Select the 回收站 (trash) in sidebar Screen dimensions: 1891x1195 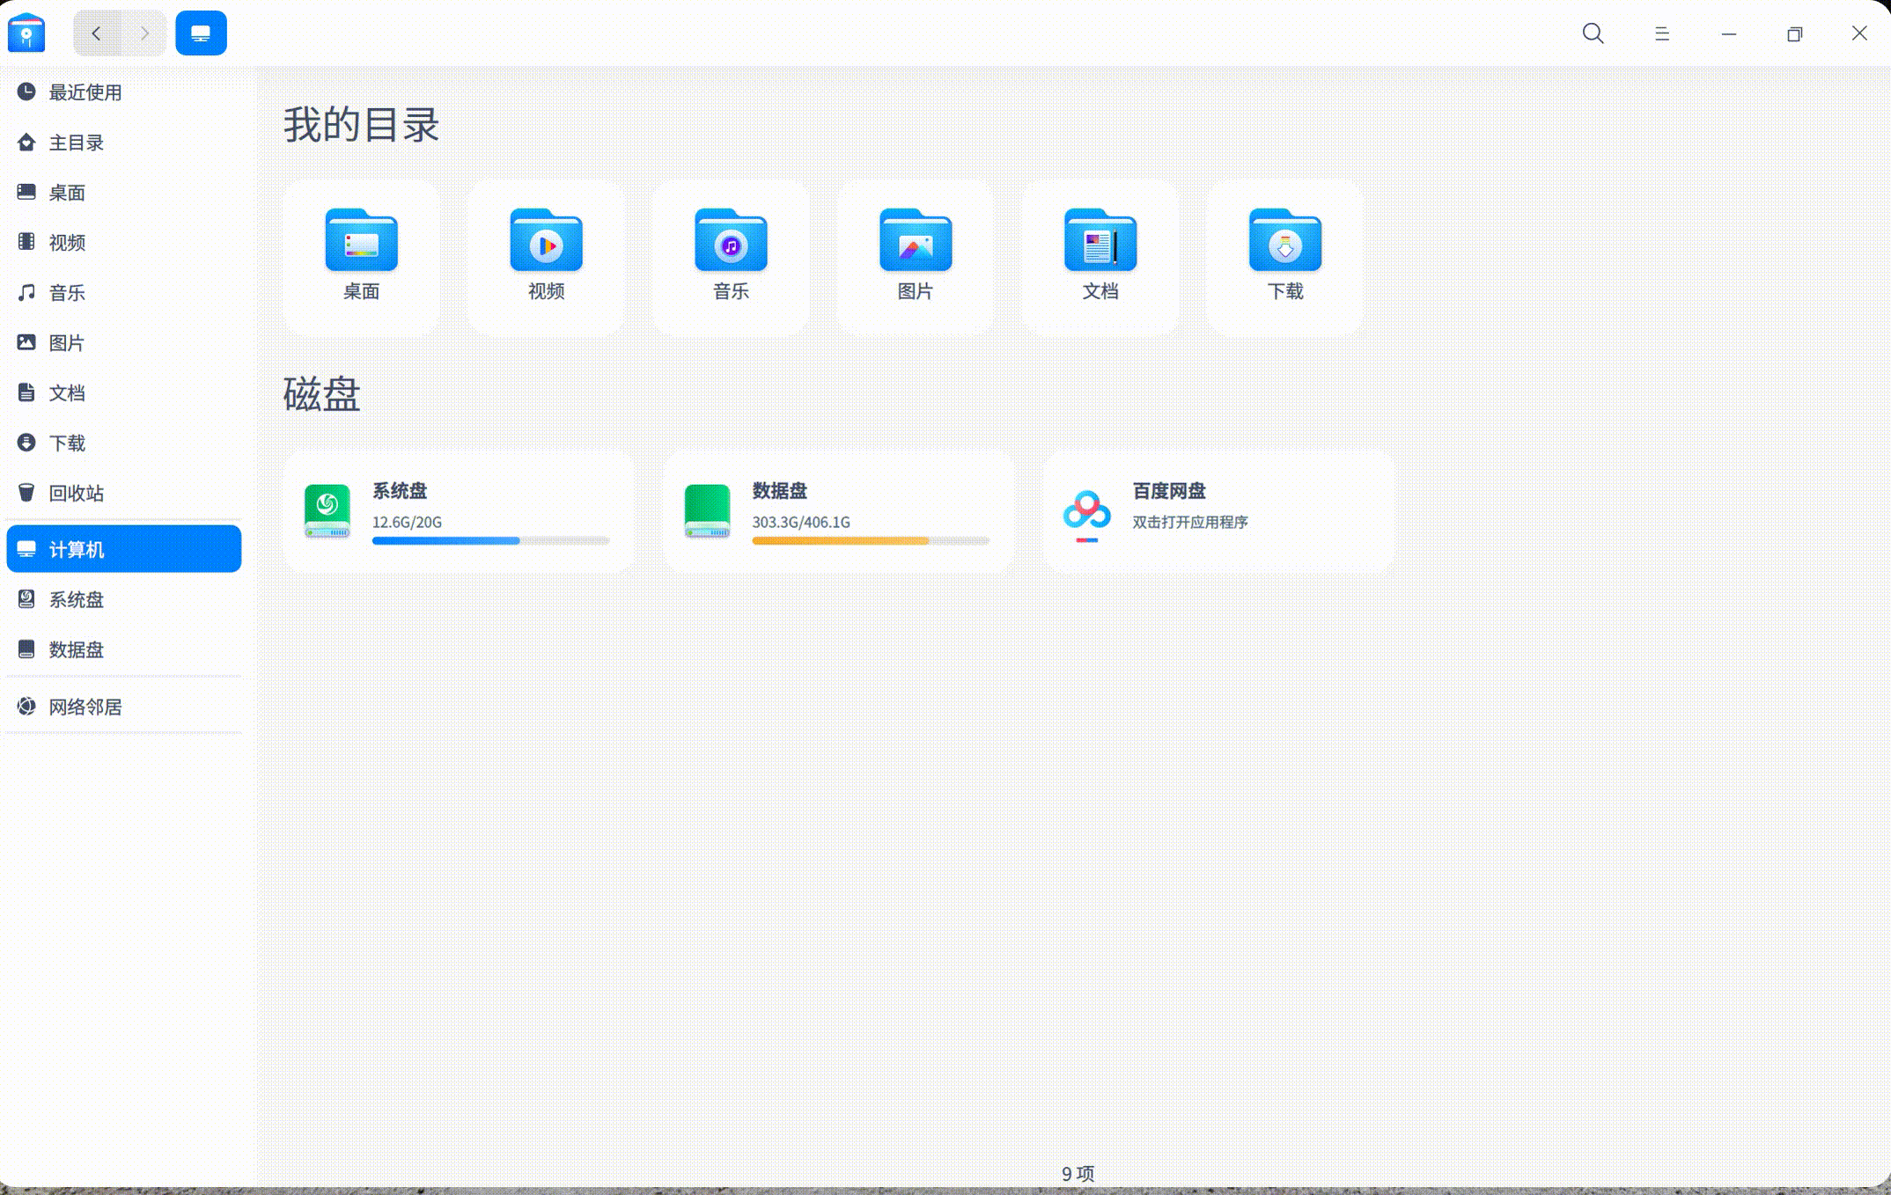[x=76, y=493]
